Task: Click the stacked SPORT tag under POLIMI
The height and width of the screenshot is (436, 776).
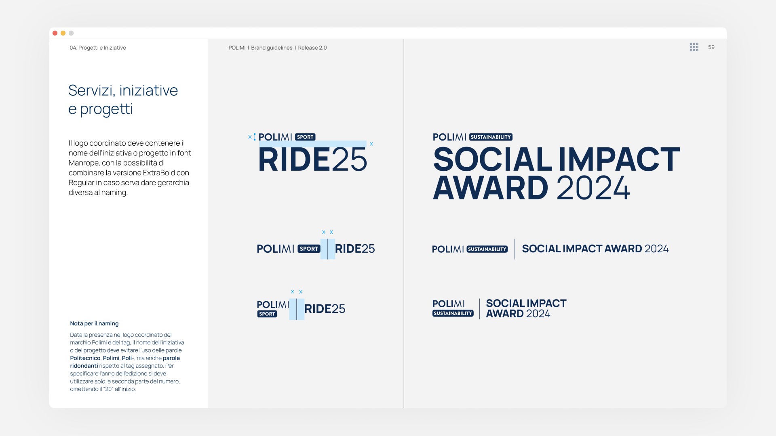Action: click(x=267, y=314)
